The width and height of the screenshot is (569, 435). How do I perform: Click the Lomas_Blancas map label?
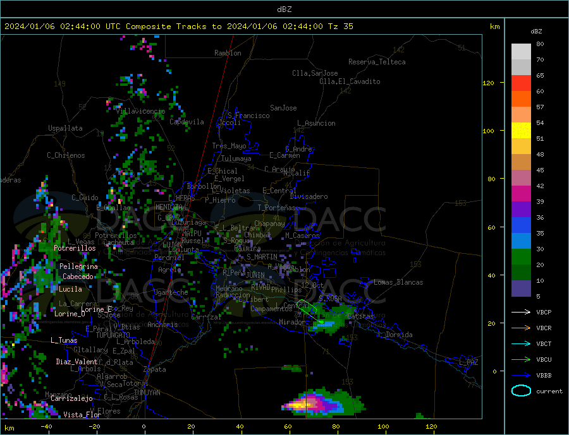(398, 282)
